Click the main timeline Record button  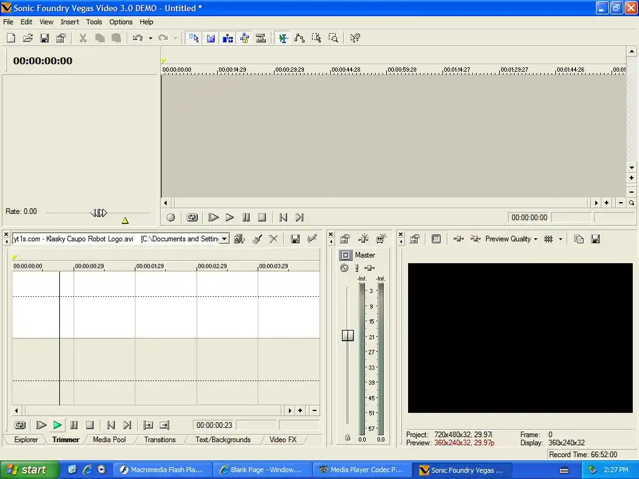coord(171,218)
